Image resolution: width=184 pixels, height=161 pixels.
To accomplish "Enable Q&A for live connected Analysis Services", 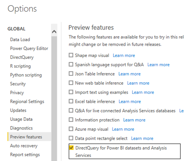I will pyautogui.click(x=71, y=110).
